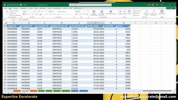178x100 pixels.
Task: Click Ausschneiden (cut) in the clipboard group
Action: pyautogui.click(x=14, y=11)
